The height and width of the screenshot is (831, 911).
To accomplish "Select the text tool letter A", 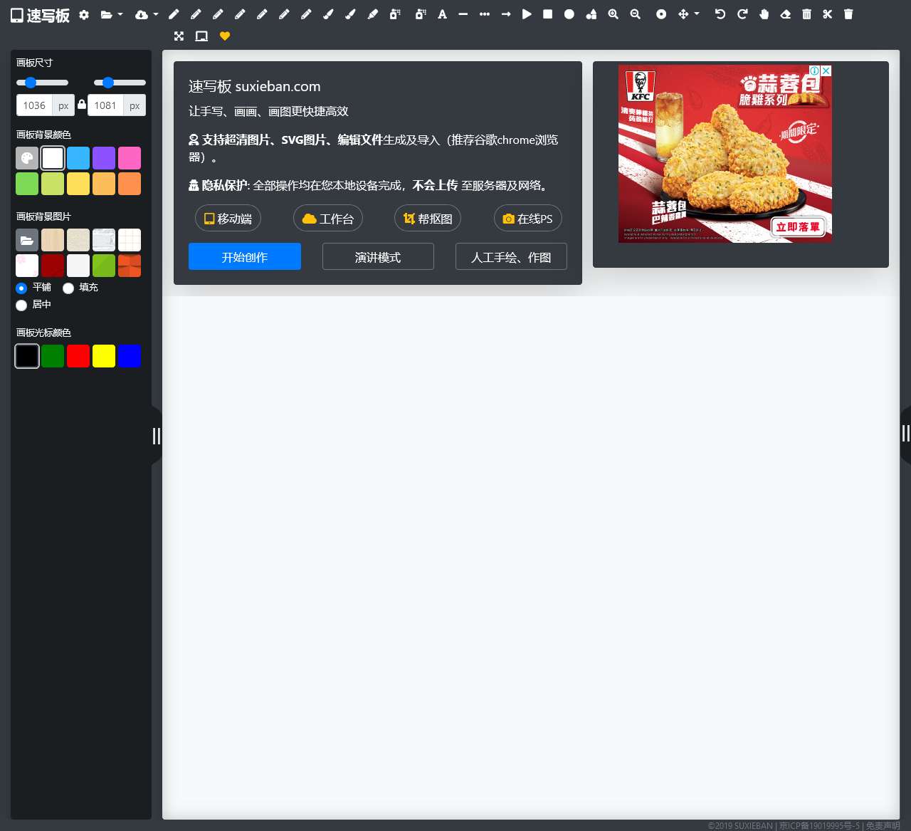I will tap(442, 14).
